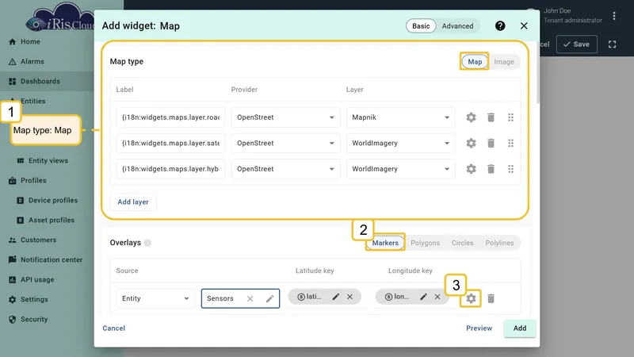Open settings for the hybrid layer row
The width and height of the screenshot is (634, 357).
click(471, 169)
